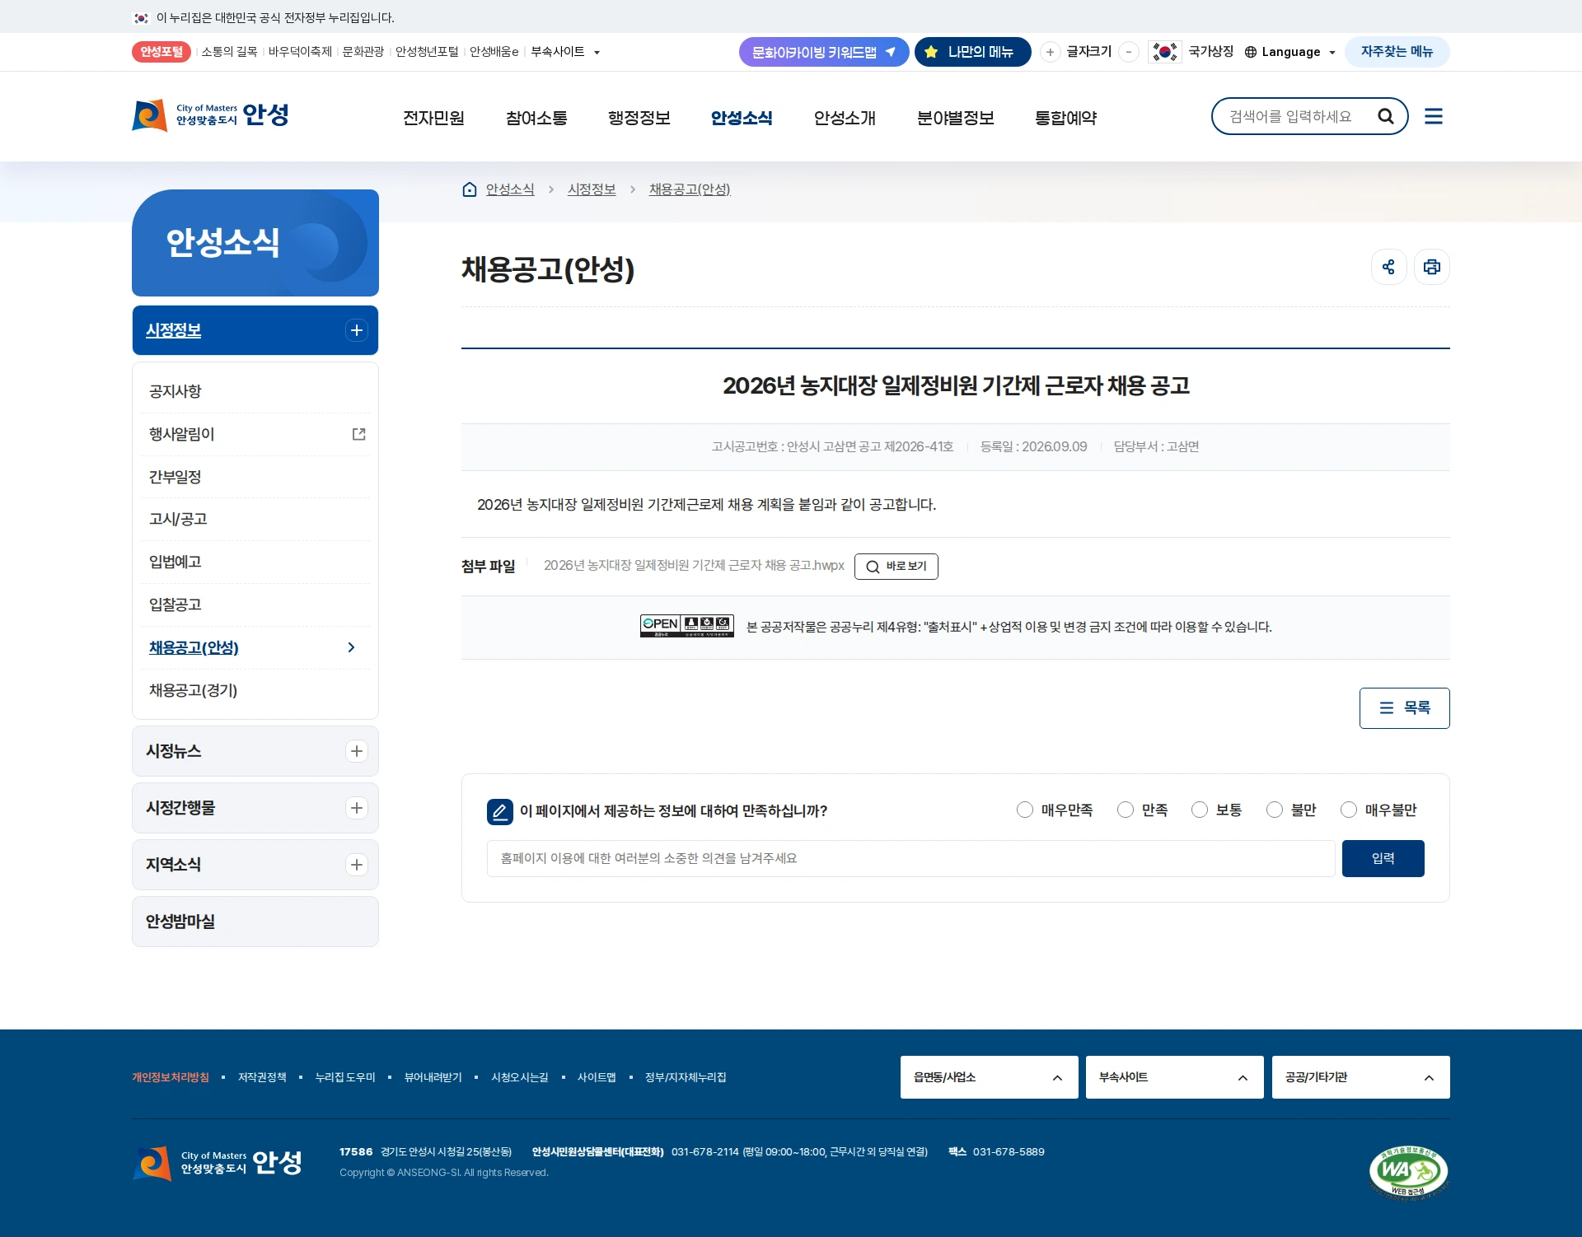
Task: Click the 사이트맵 footer link
Action: point(597,1077)
